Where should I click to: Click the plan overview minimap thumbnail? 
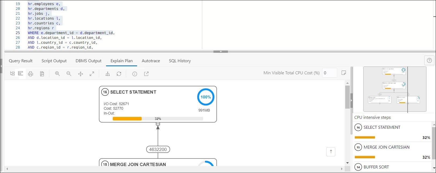coord(395,89)
